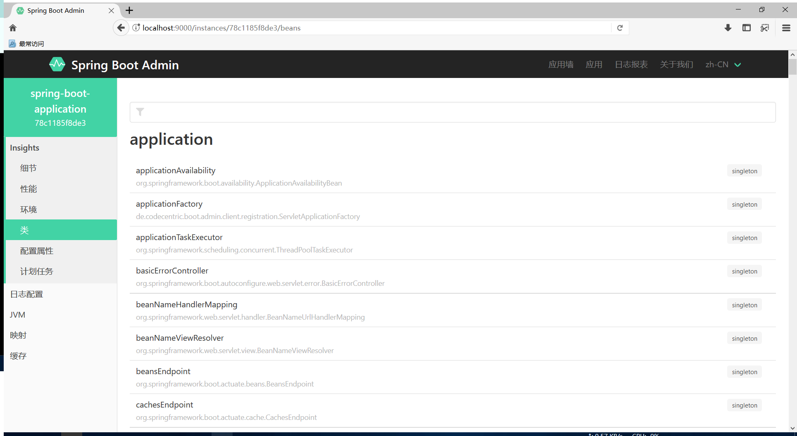Select the 细节 sidebar item

pos(61,168)
